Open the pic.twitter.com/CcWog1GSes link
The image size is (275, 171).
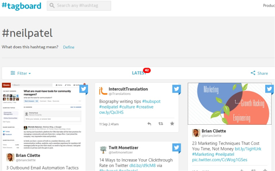220,160
